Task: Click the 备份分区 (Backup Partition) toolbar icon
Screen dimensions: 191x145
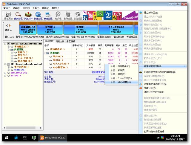Action: click(78, 16)
